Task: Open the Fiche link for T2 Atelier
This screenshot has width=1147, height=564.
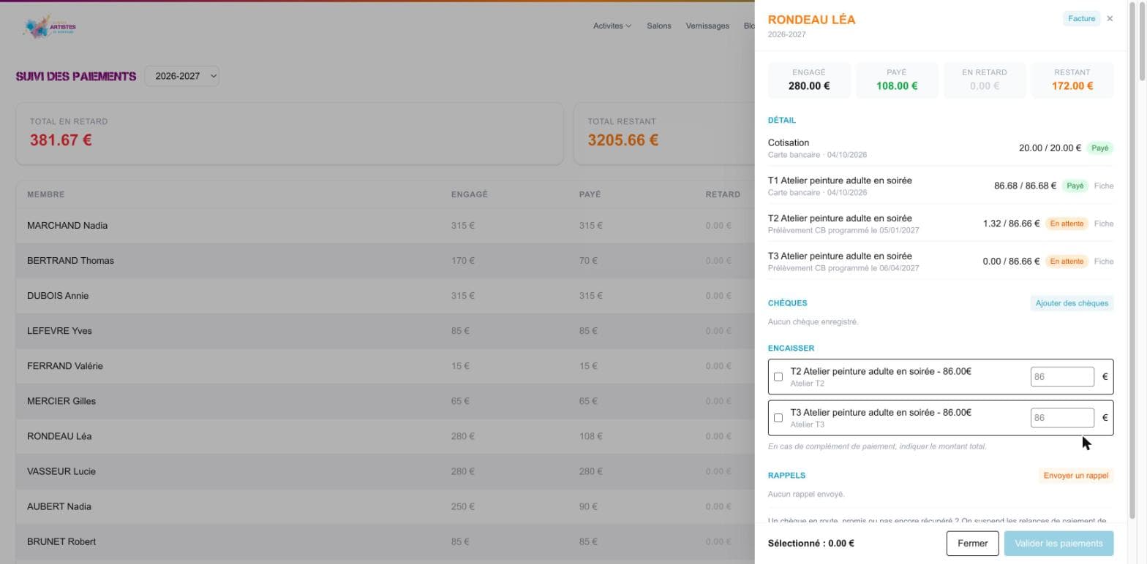Action: [1104, 224]
